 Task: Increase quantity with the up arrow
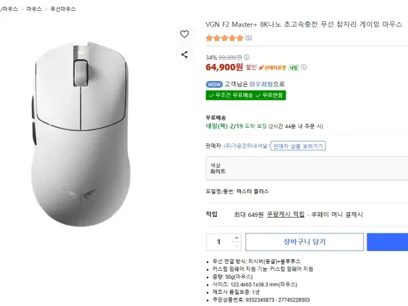pos(237,237)
